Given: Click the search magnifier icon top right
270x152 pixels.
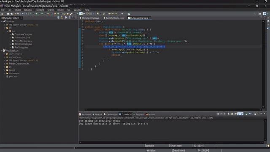Looking at the screenshot, I should pos(255,14).
